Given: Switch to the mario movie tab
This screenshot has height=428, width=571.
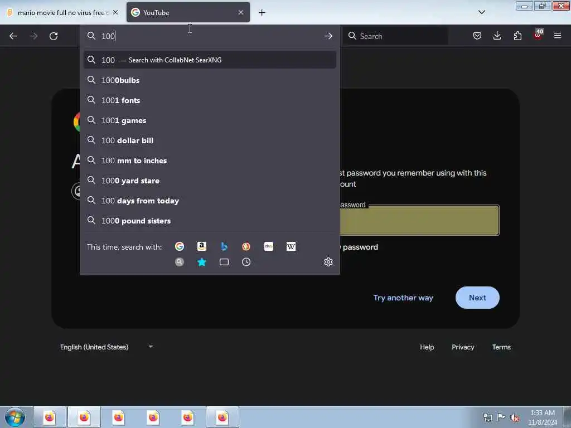Looking at the screenshot, I should [62, 12].
